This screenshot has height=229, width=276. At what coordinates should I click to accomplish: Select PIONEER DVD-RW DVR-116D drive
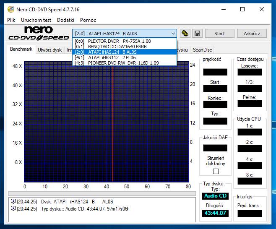tap(125, 63)
